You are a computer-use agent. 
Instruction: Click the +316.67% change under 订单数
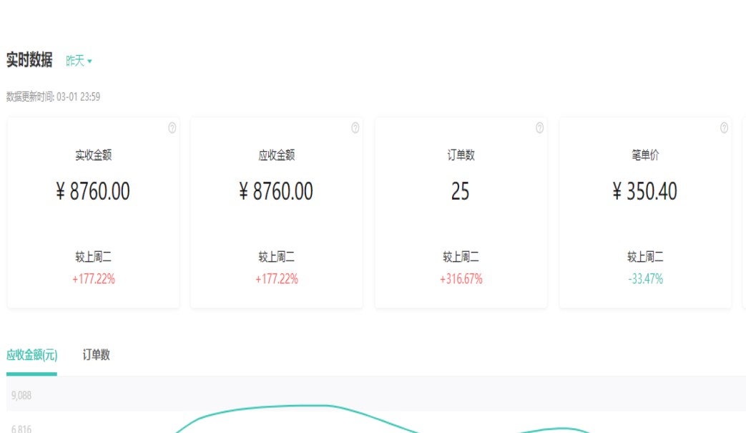[x=461, y=279]
